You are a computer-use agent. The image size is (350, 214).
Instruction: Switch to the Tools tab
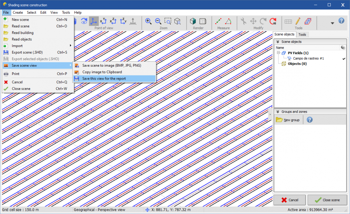pos(302,34)
